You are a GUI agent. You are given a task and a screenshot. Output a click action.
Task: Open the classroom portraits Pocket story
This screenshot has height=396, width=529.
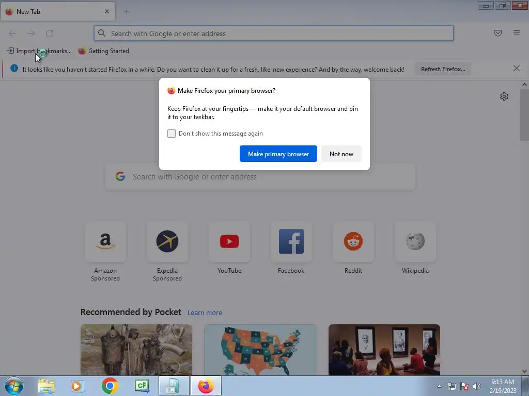coord(384,350)
